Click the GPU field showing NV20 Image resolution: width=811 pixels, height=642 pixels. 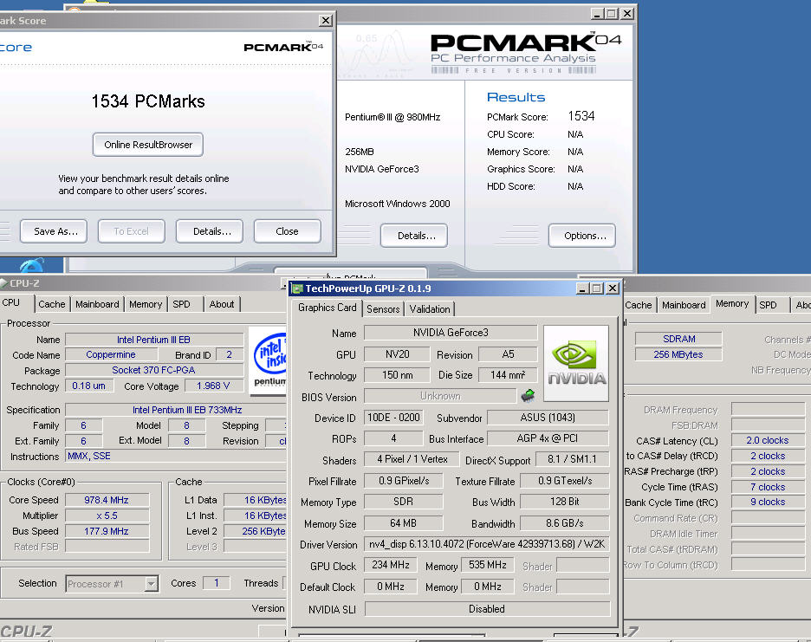pyautogui.click(x=397, y=353)
